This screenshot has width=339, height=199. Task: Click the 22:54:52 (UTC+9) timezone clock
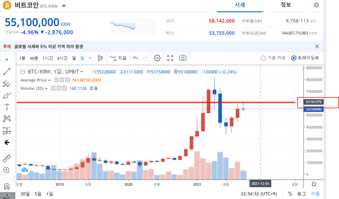pyautogui.click(x=259, y=194)
